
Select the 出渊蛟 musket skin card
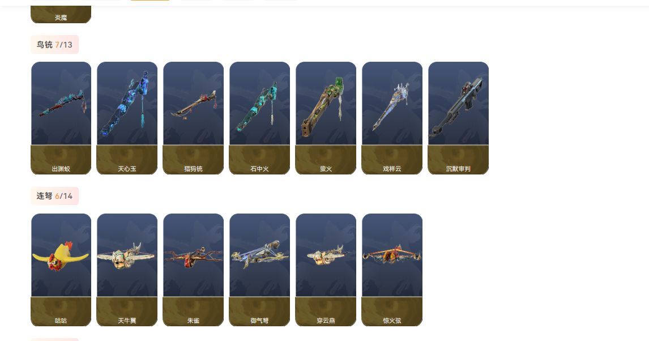tap(61, 118)
